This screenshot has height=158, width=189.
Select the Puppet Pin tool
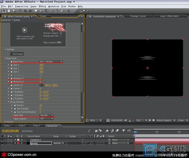tap(68, 11)
